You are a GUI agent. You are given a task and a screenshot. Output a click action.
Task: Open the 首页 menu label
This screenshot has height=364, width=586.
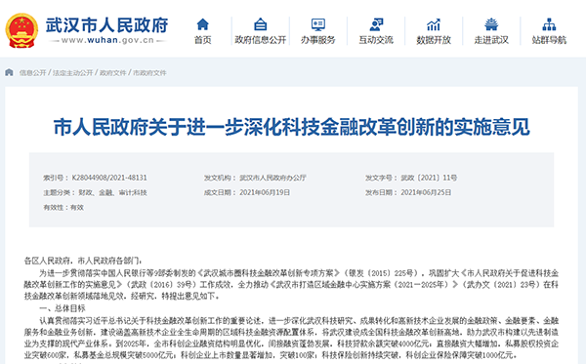pyautogui.click(x=202, y=40)
